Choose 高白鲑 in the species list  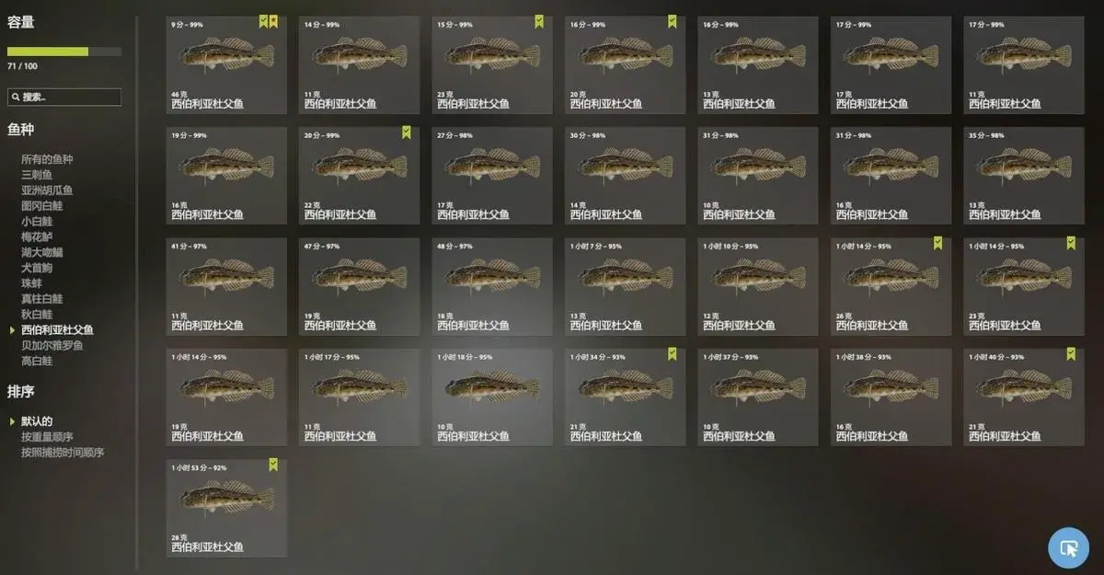coord(37,361)
